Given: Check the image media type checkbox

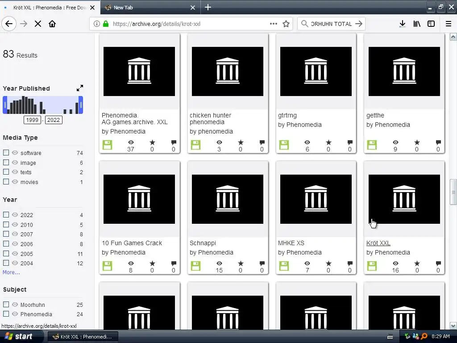Looking at the screenshot, I should pyautogui.click(x=6, y=162).
